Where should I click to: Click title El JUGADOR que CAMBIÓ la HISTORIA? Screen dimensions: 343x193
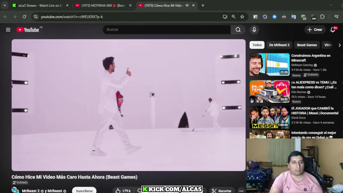(x=315, y=111)
